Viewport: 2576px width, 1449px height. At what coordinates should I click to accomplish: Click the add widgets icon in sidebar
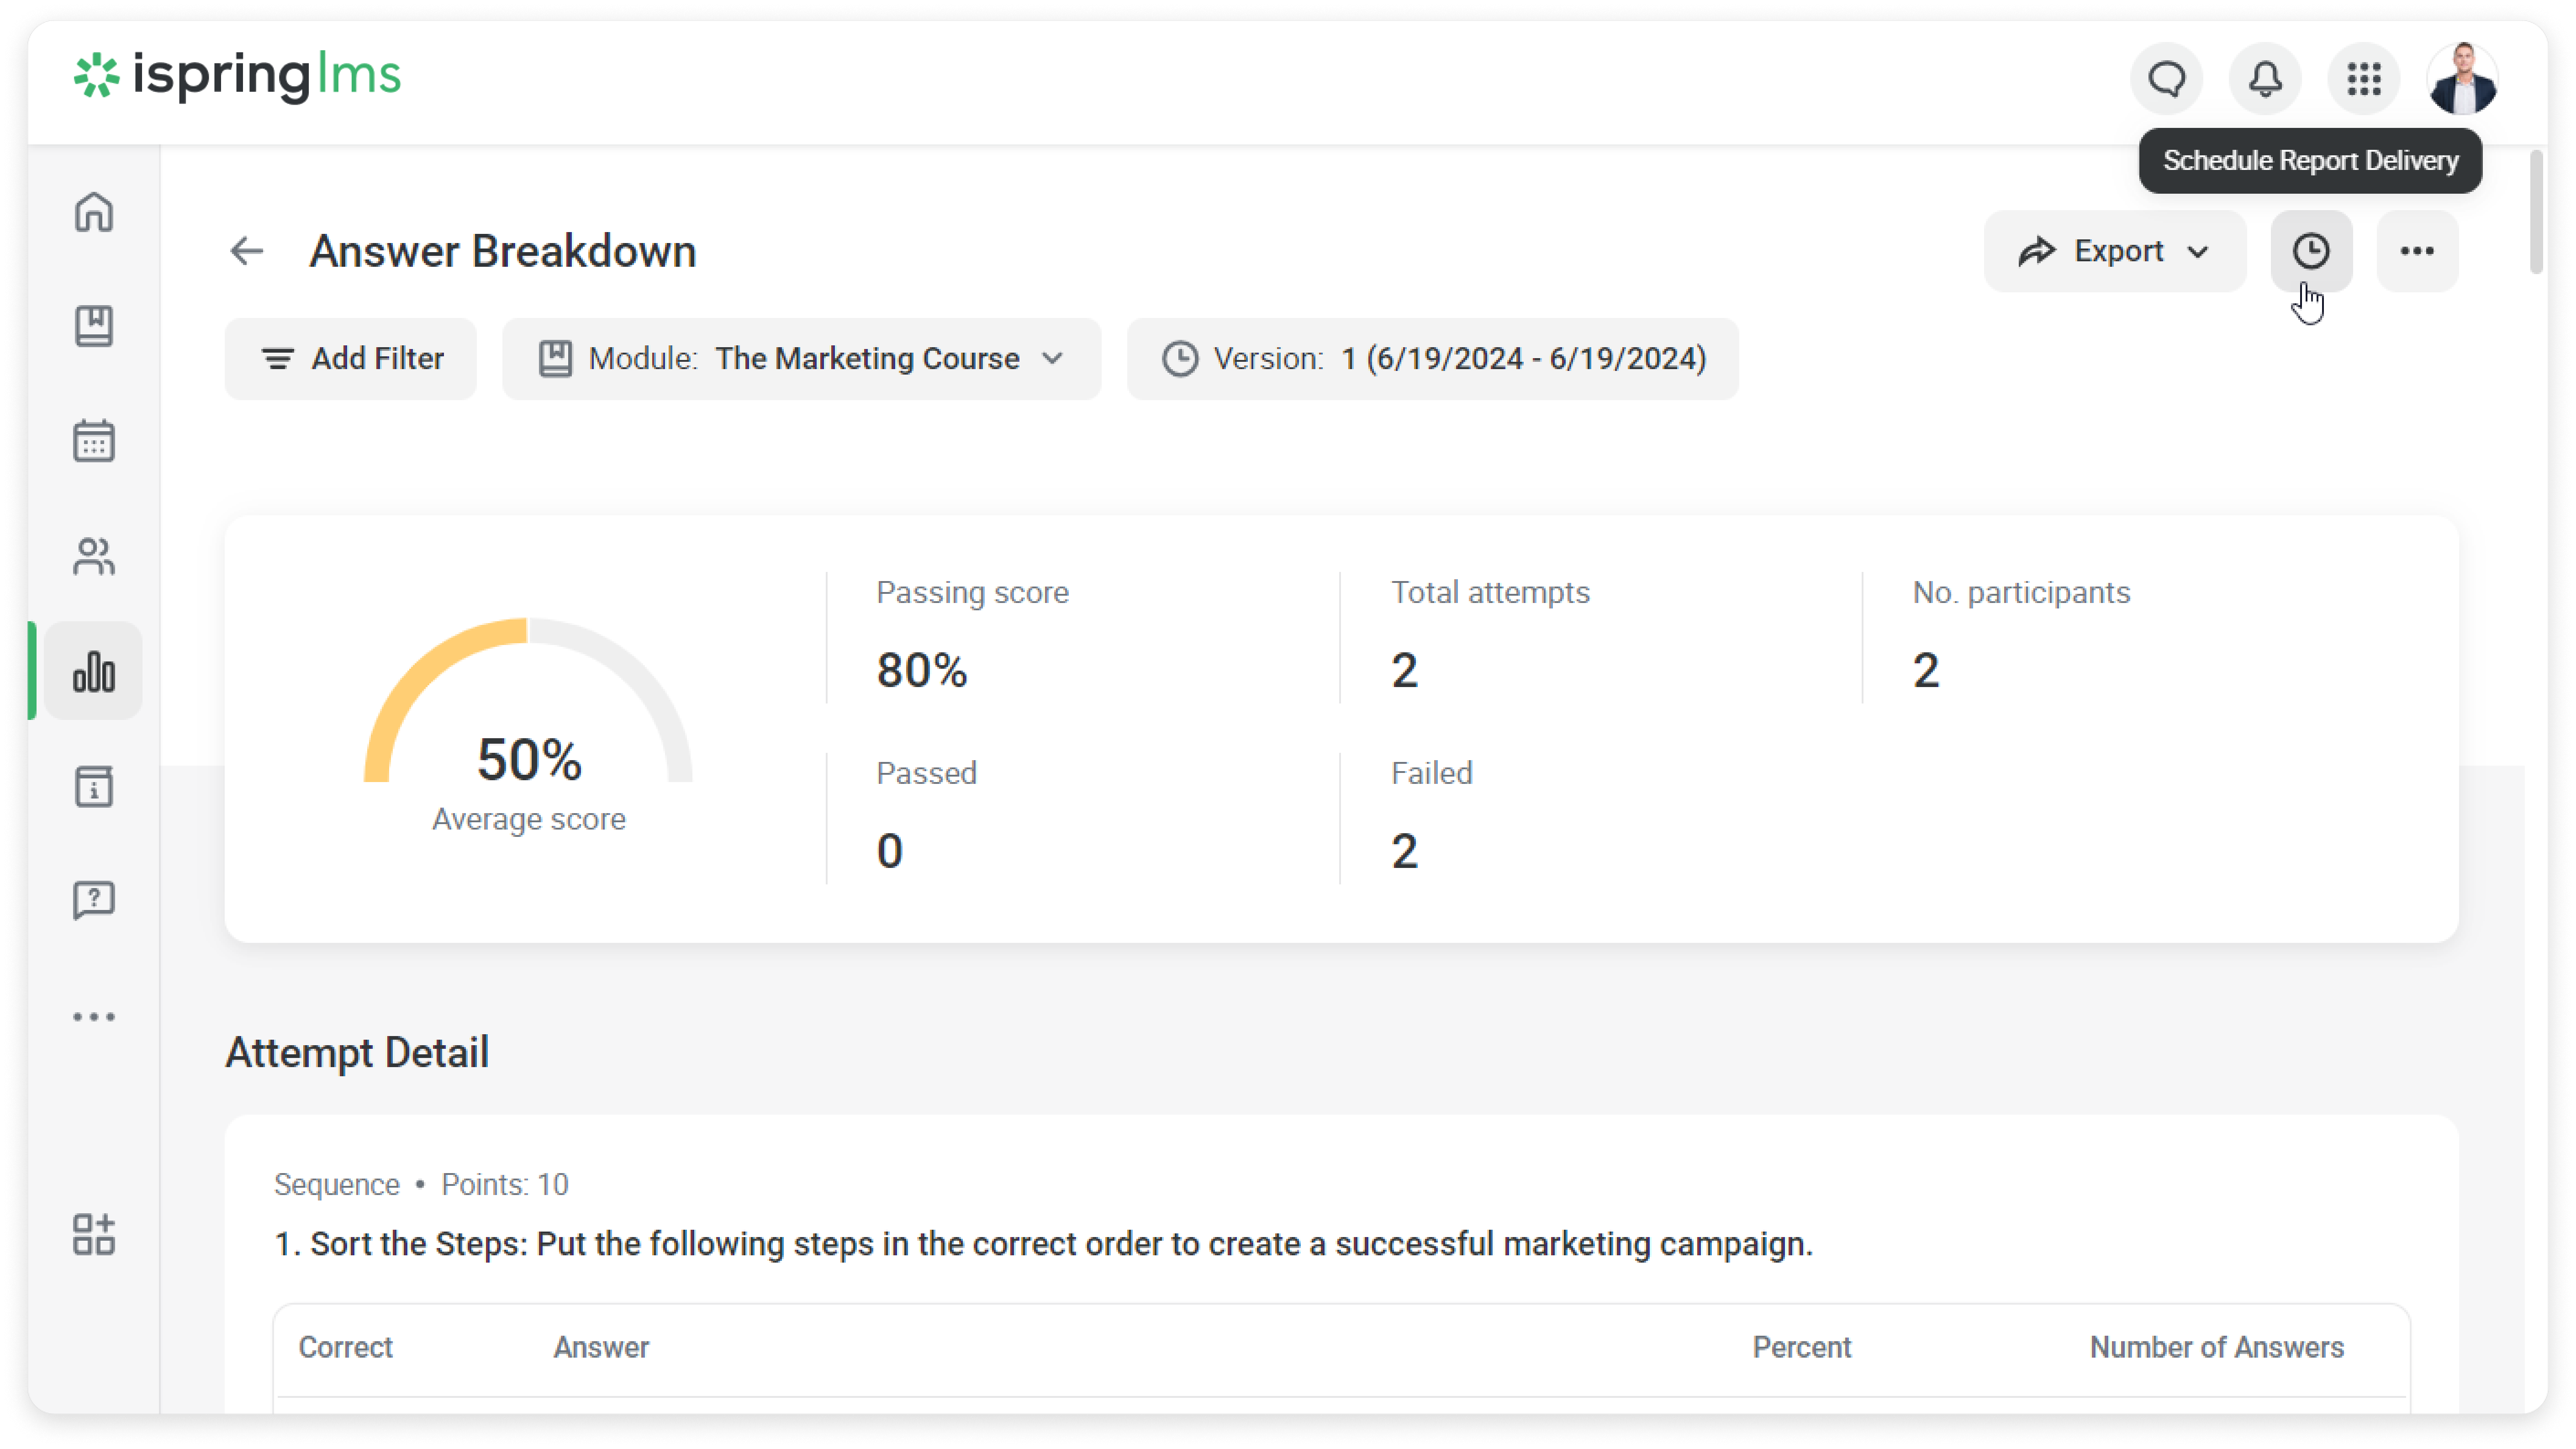point(94,1234)
